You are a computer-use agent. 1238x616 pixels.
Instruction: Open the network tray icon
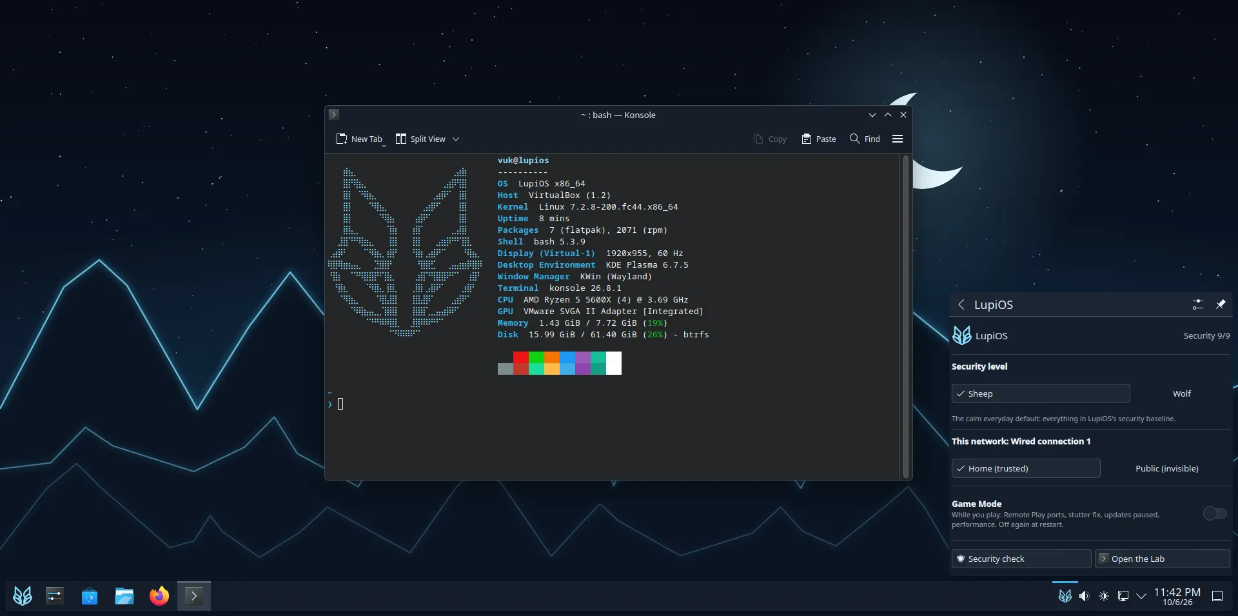(1123, 596)
